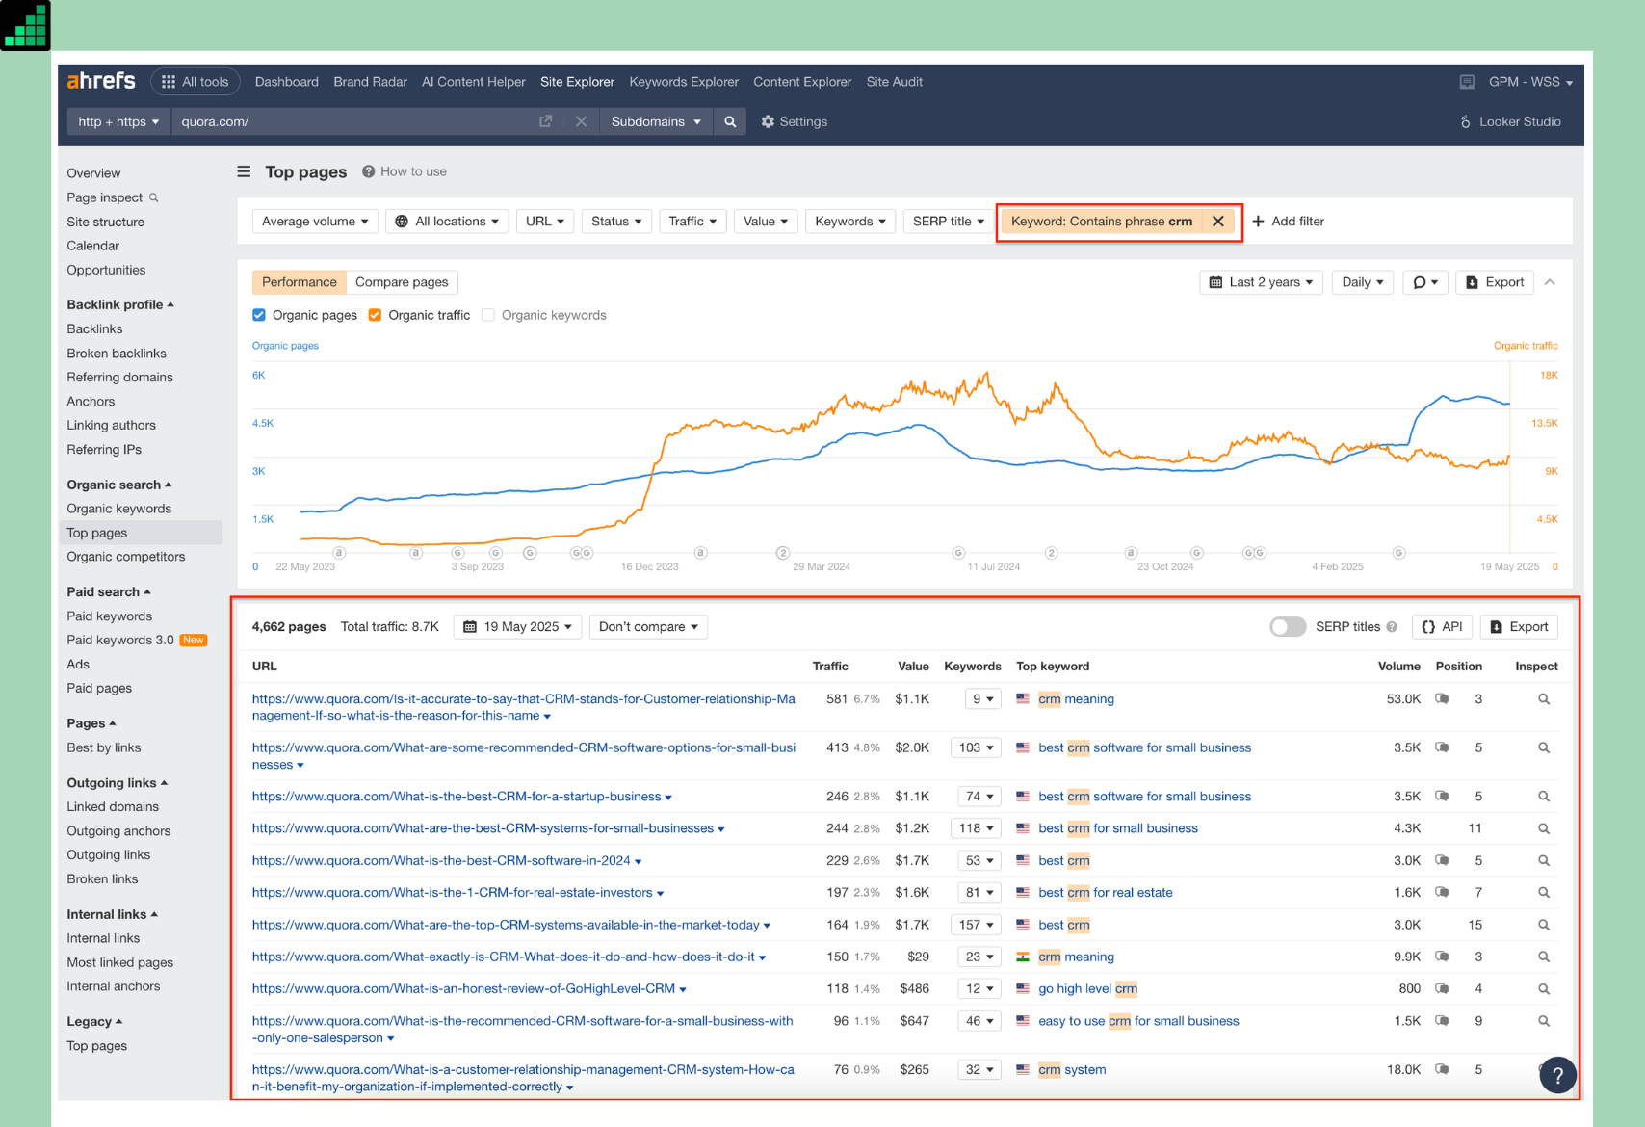Open All locations dropdown

(x=448, y=222)
